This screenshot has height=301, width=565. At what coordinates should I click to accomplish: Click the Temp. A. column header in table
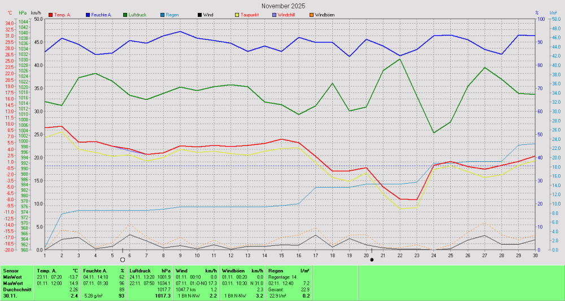[47, 271]
